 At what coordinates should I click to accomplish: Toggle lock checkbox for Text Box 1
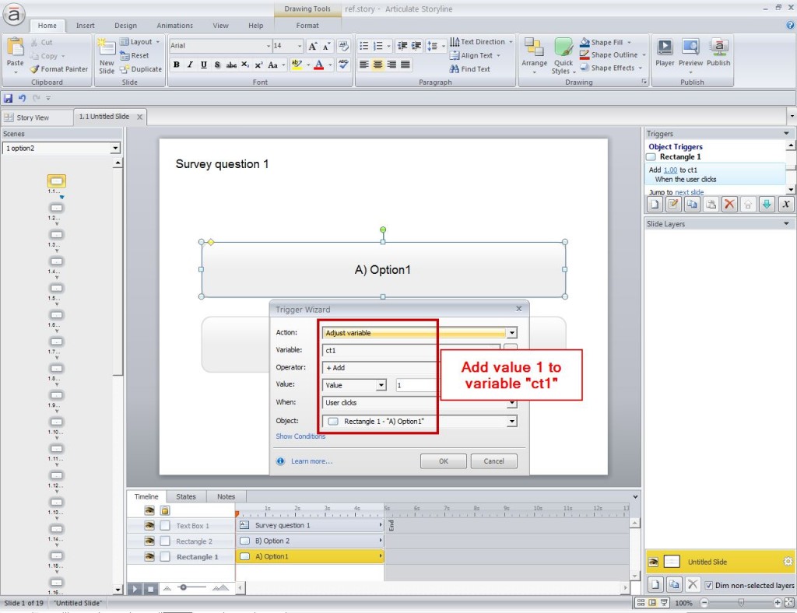pos(165,526)
